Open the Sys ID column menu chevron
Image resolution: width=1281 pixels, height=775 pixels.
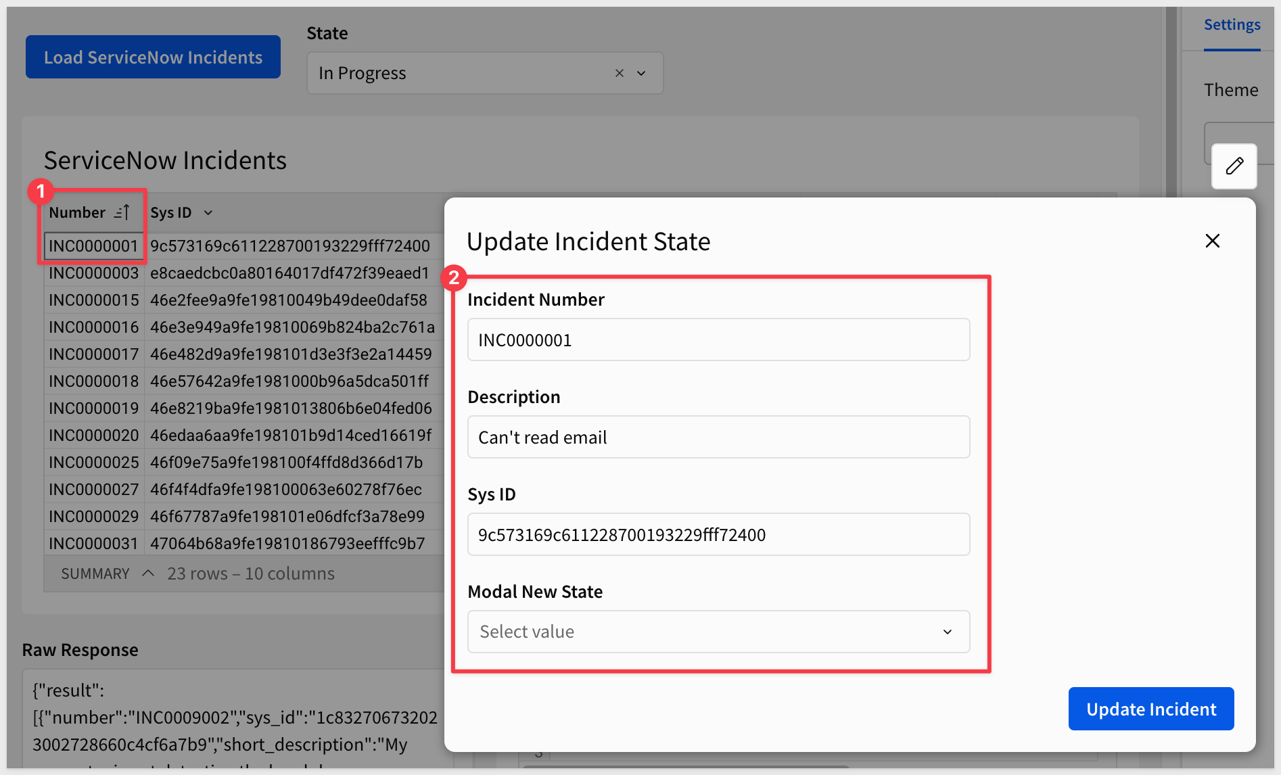click(208, 213)
